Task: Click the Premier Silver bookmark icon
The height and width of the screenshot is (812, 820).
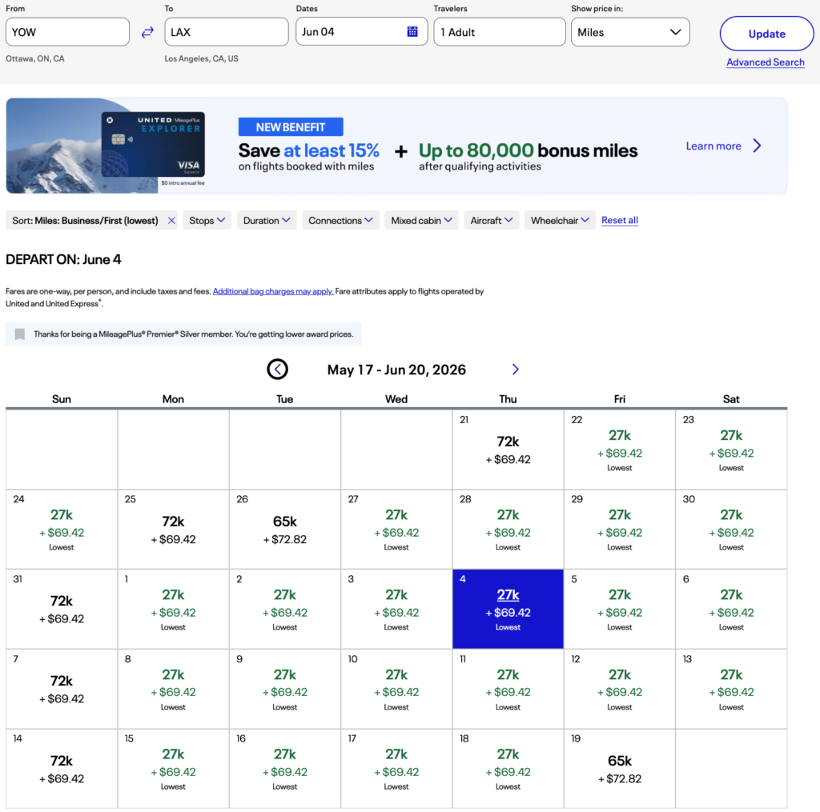Action: pyautogui.click(x=20, y=334)
